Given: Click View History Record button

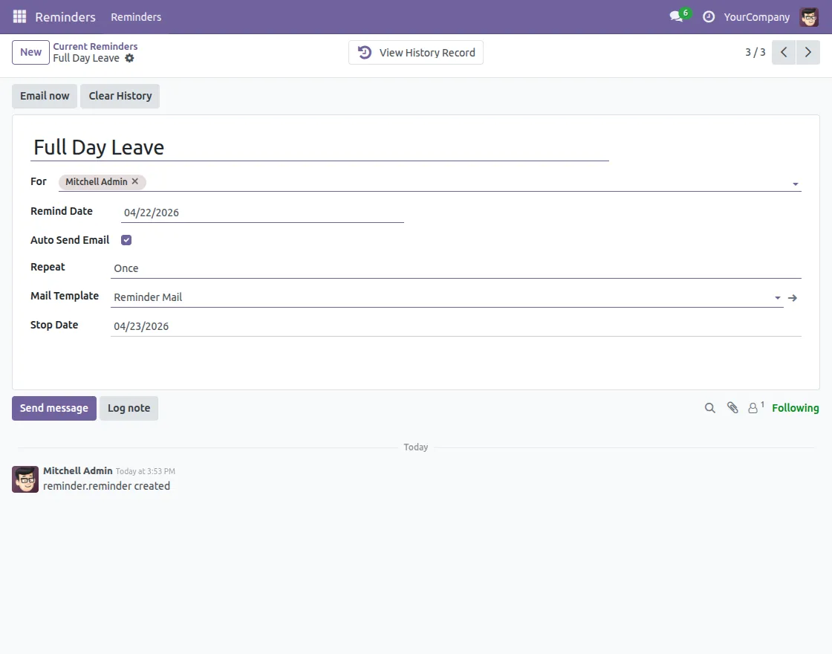Looking at the screenshot, I should 415,53.
